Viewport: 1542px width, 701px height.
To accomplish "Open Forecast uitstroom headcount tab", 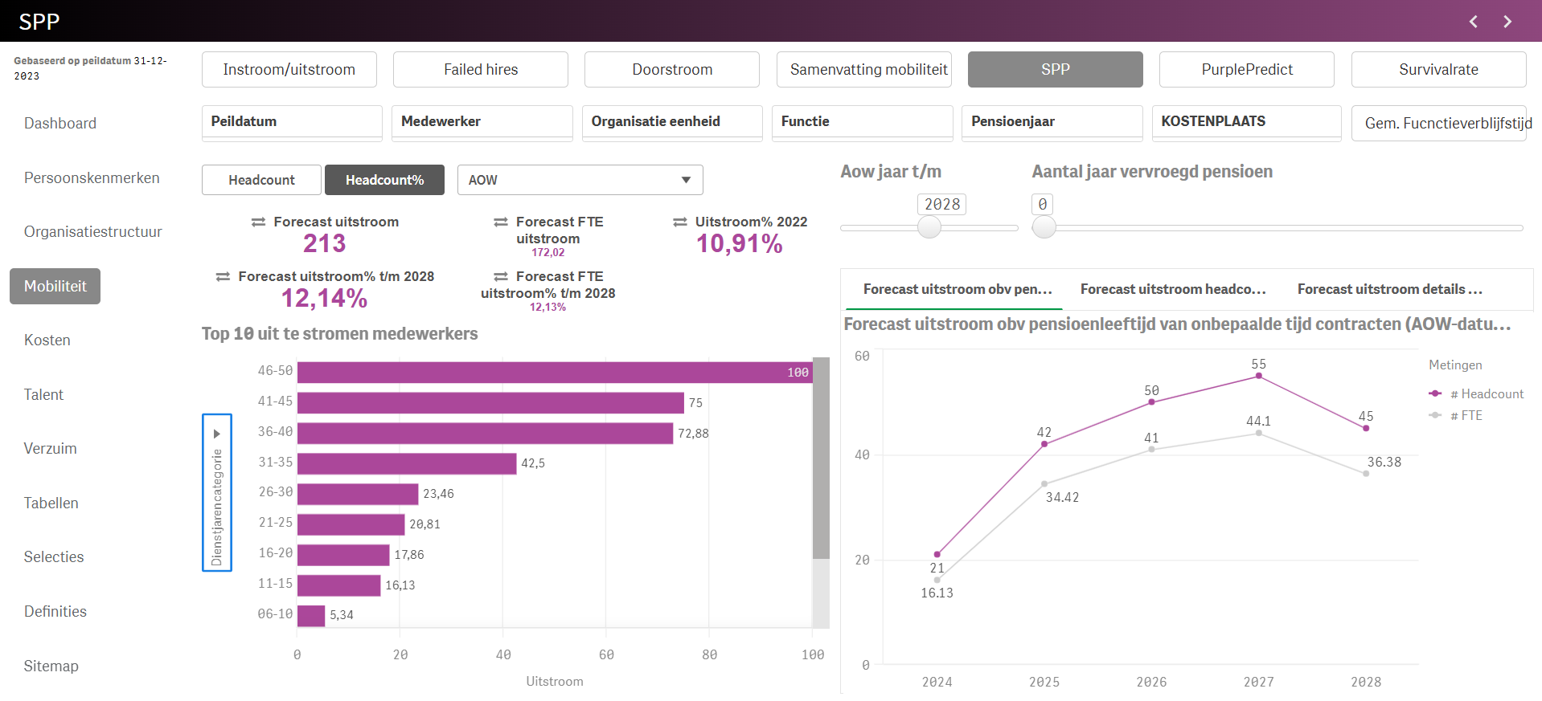I will 1172,289.
